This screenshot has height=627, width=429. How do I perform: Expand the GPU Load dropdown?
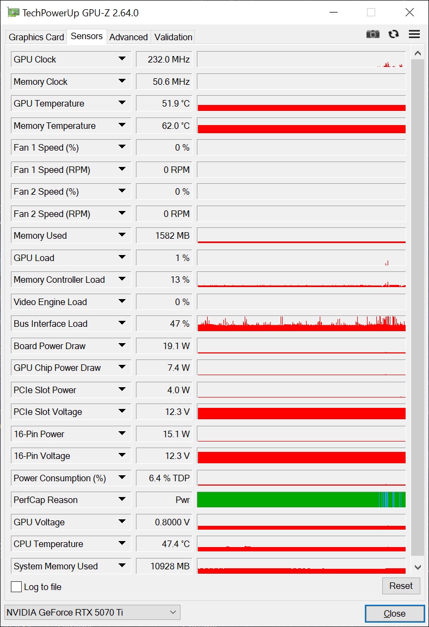[122, 258]
